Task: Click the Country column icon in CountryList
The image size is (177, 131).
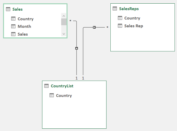Action: tap(52, 95)
